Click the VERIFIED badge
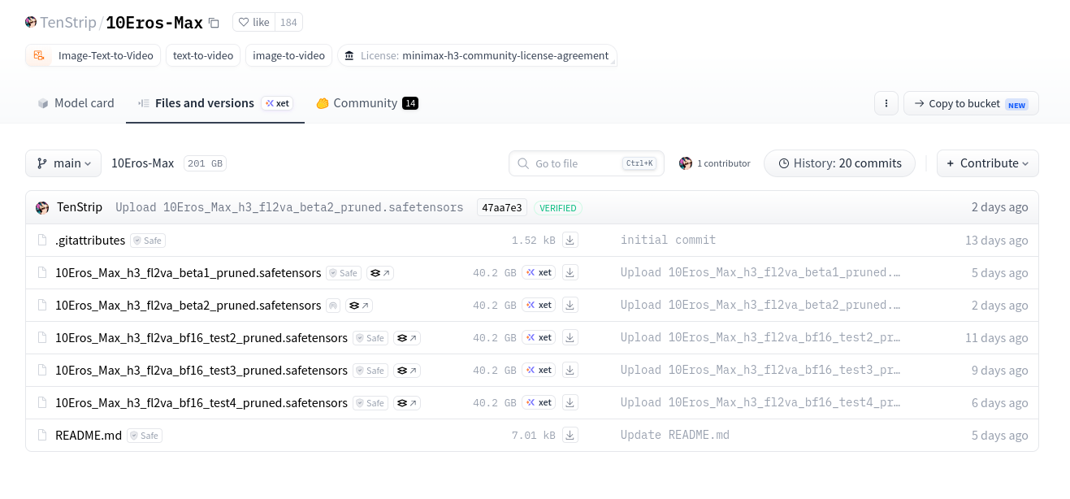Viewport: 1070px width, 499px height. [558, 208]
